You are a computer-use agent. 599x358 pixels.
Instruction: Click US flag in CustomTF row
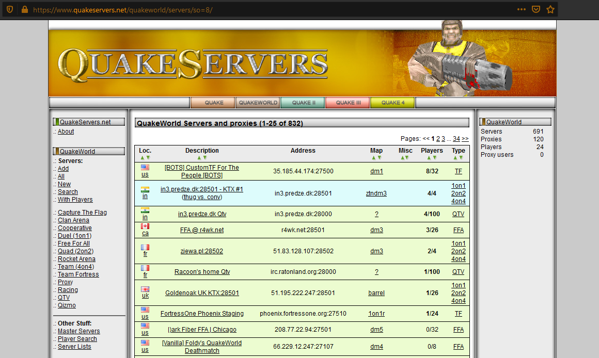tap(145, 167)
